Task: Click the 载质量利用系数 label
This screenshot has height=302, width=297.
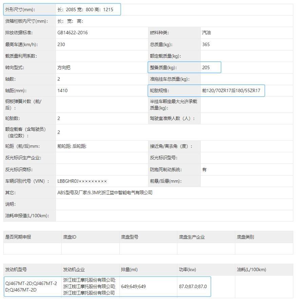Action: click(21, 56)
